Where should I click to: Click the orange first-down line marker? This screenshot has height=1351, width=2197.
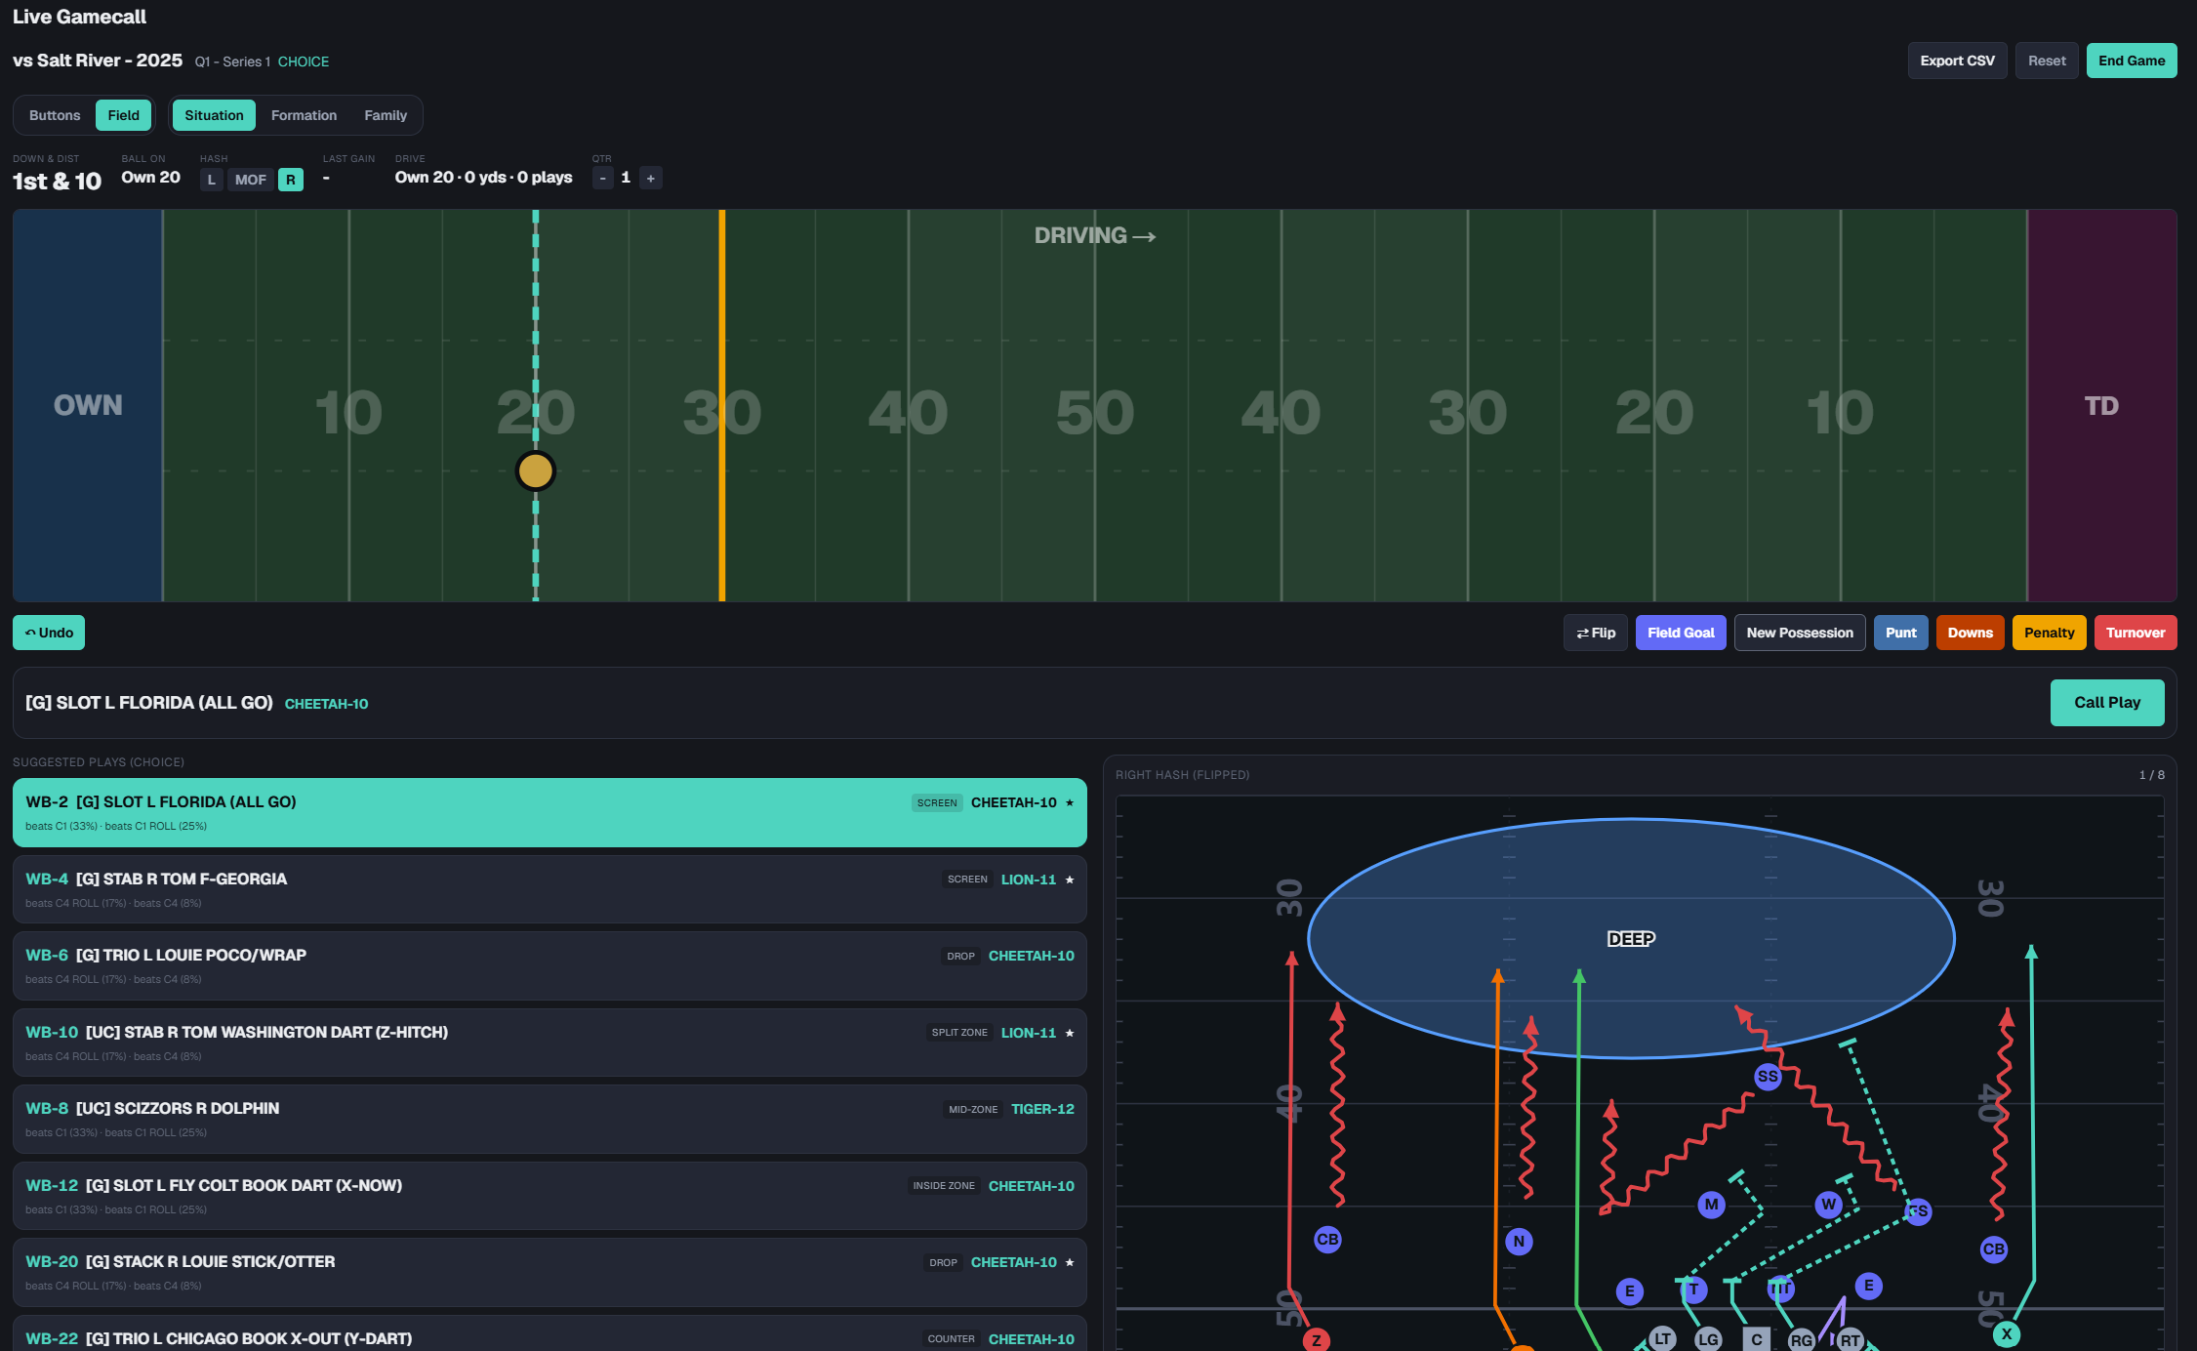[722, 405]
